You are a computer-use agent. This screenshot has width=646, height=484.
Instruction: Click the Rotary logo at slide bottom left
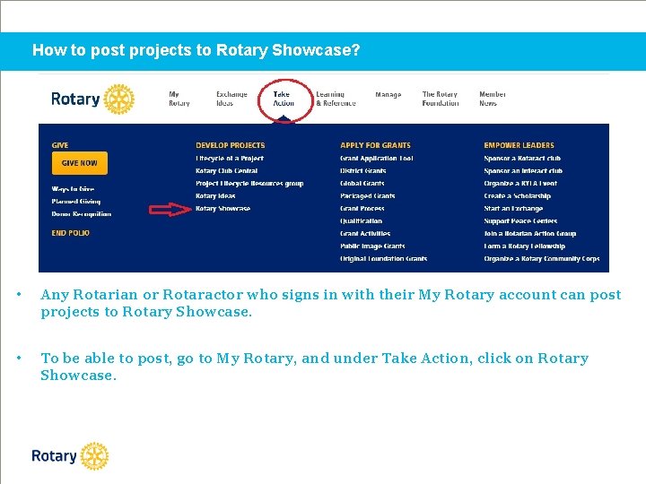coord(70,456)
